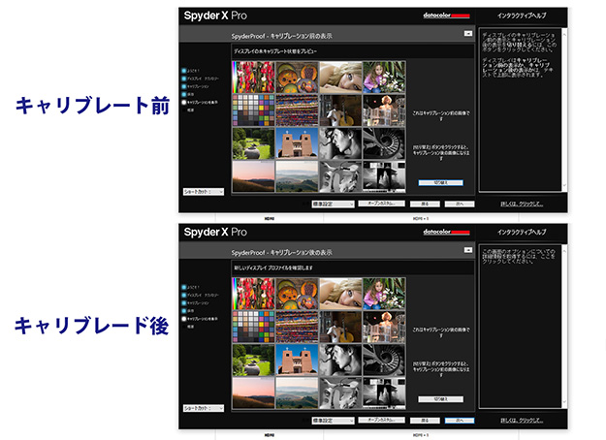Image resolution: width=606 pixels, height=440 pixels.
Task: Click the Spyder X Pro logo in the lower window
Action: tap(219, 233)
